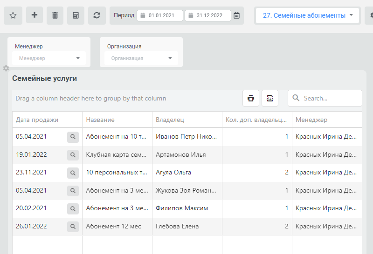Screen dimensions: 373x254
Task: Sort by Кол. доп. владельц... column header
Action: click(257, 120)
